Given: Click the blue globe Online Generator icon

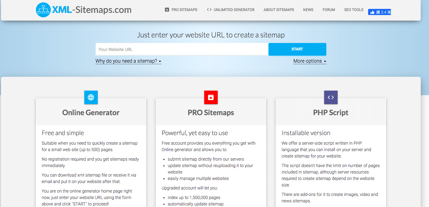Looking at the screenshot, I should pos(91,97).
